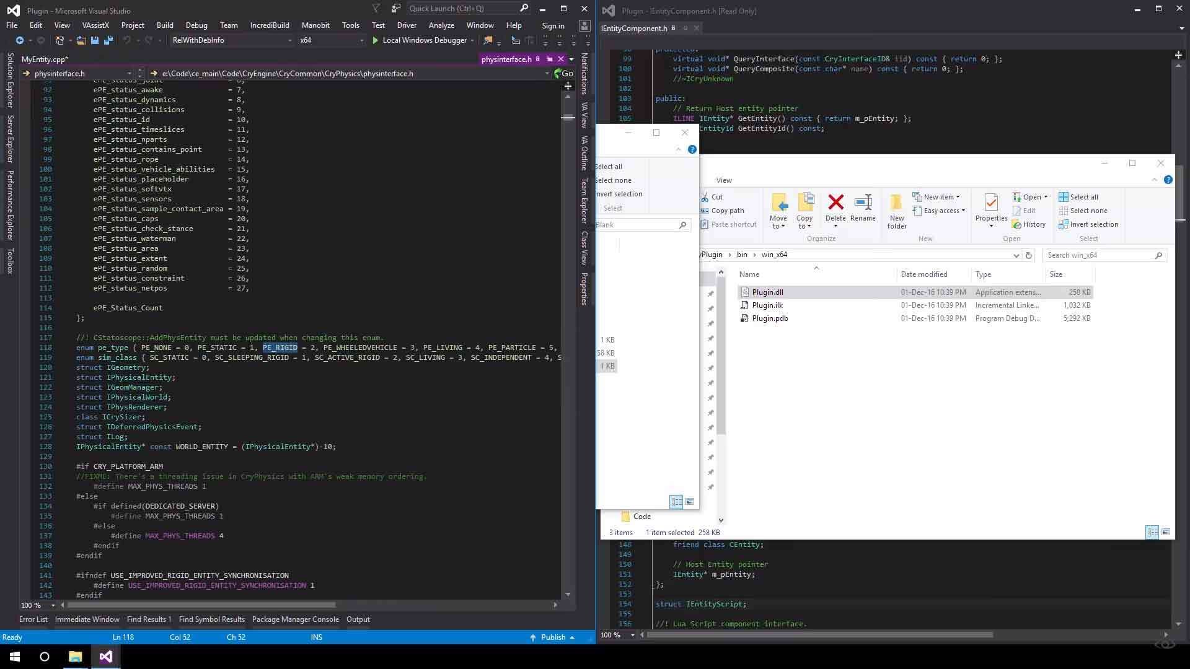Click the Cut command in the Explorer ribbon
This screenshot has width=1190, height=669.
point(712,197)
